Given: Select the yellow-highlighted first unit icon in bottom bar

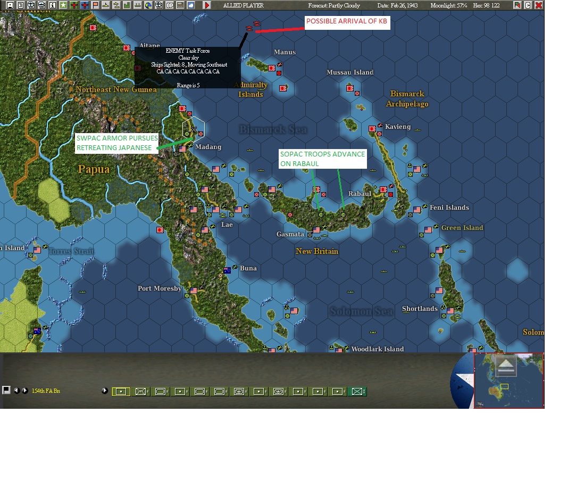Looking at the screenshot, I should [x=121, y=392].
